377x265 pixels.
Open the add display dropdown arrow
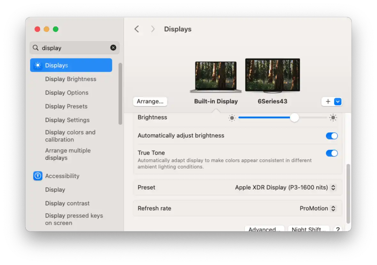338,102
